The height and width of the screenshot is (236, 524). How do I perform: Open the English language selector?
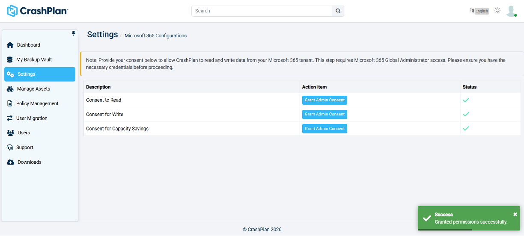[482, 11]
